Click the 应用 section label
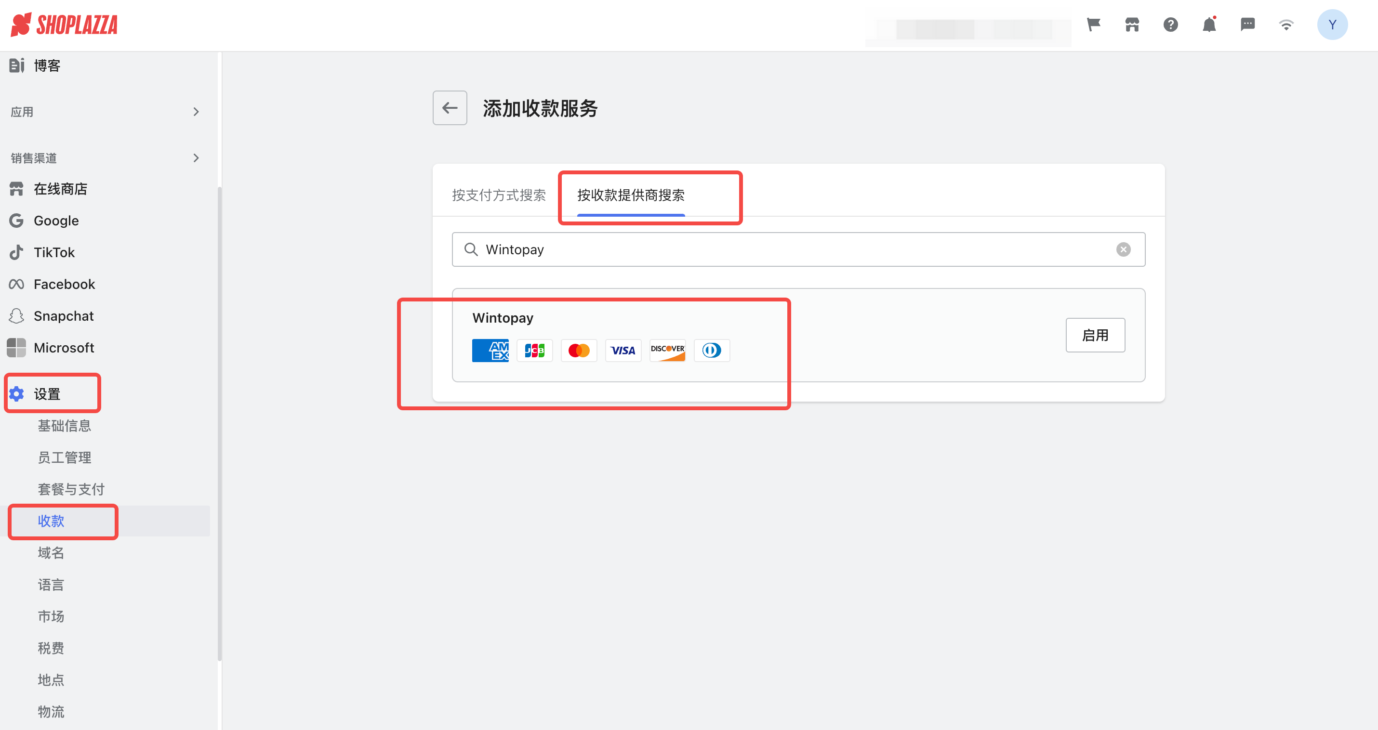This screenshot has height=730, width=1378. point(22,112)
